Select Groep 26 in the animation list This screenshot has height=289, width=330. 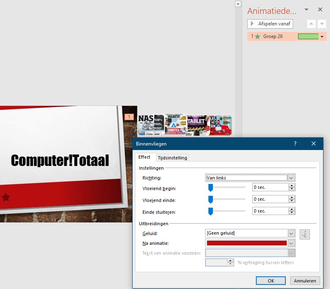[287, 36]
